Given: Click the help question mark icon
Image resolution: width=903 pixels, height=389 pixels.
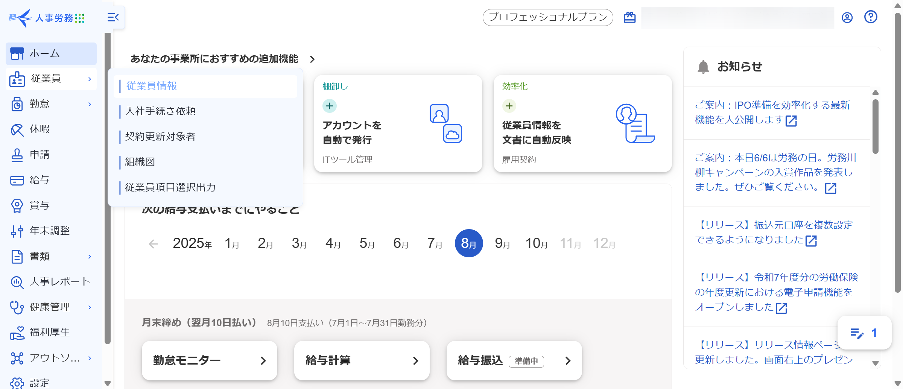Looking at the screenshot, I should click(871, 17).
